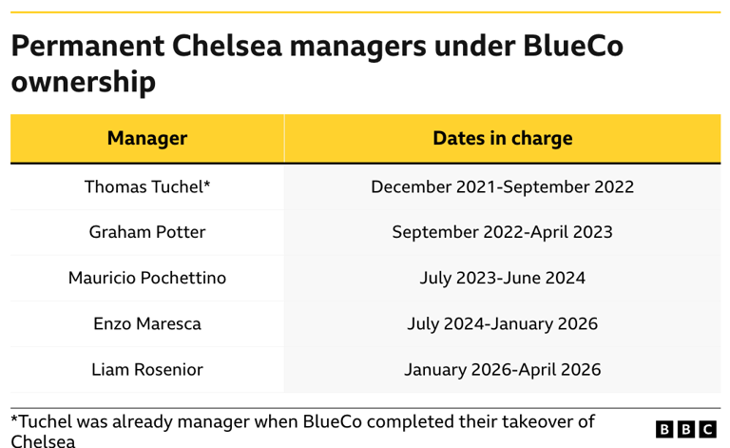Select the July 2024-January 2026 dates
730x448 pixels.
point(502,323)
